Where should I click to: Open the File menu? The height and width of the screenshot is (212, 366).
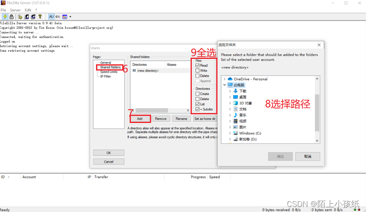[x=3, y=10]
